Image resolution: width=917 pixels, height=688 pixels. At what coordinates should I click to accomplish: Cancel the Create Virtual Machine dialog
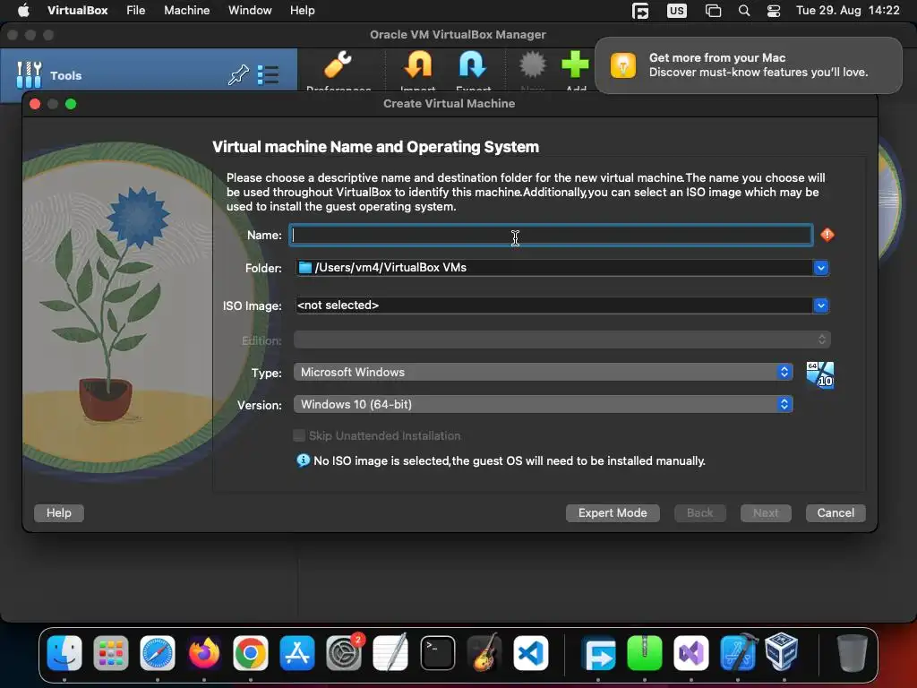pyautogui.click(x=836, y=513)
